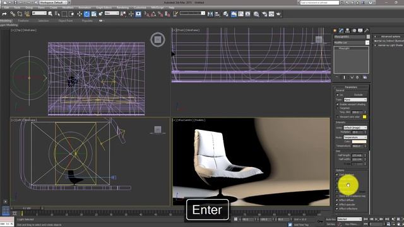Click the Use Pivot Point Center icon
This screenshot has height=227, width=404.
[x=123, y=14]
